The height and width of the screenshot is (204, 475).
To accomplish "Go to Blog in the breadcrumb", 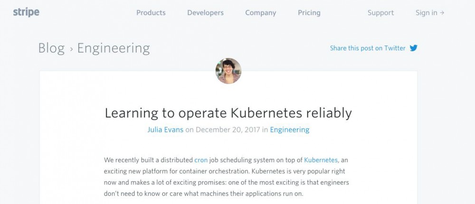I will click(51, 48).
